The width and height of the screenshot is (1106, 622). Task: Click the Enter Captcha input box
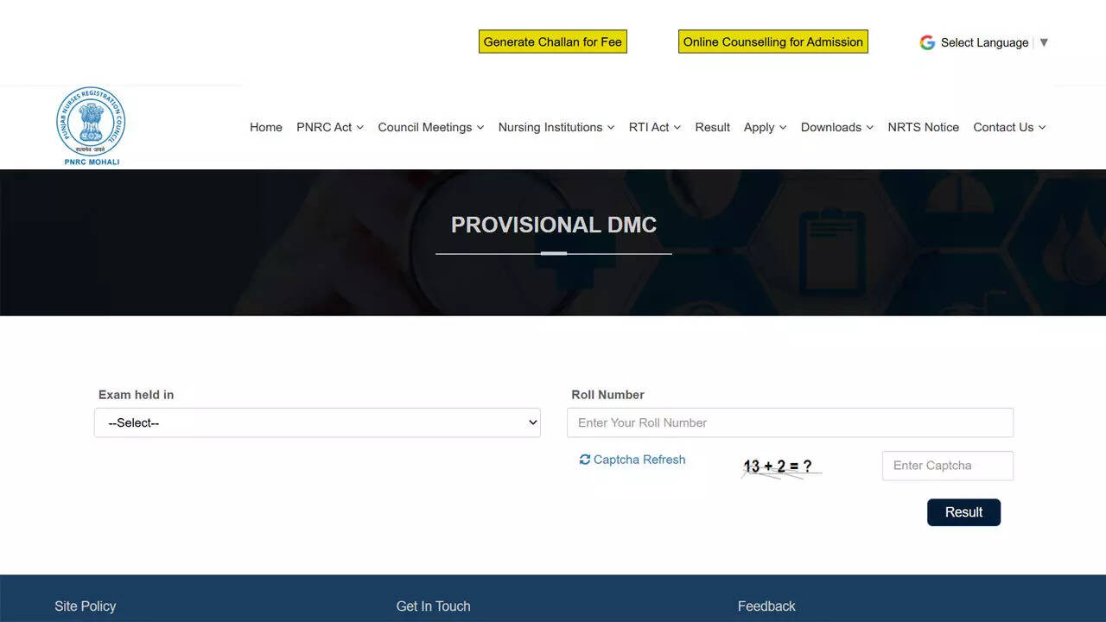(947, 466)
